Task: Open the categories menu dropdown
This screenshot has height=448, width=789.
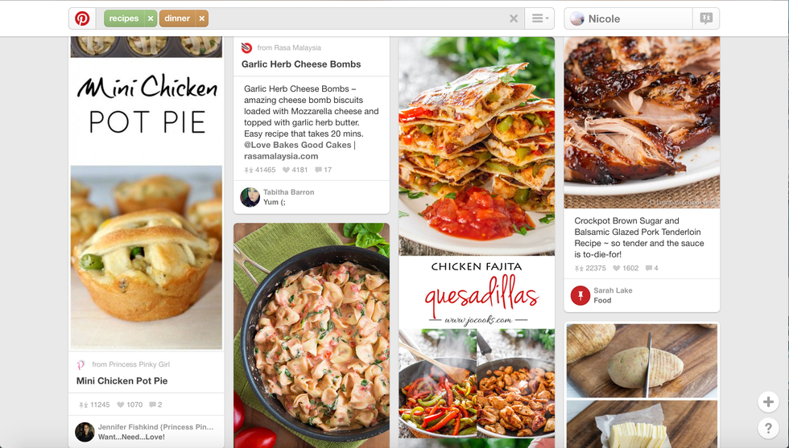Action: click(539, 18)
